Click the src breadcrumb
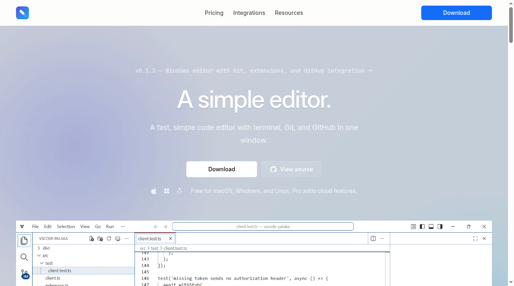The width and height of the screenshot is (514, 286). point(143,249)
